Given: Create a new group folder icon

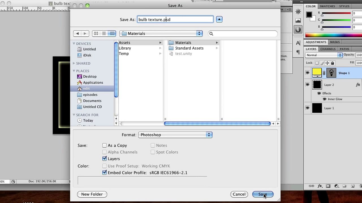Looking at the screenshot, I should (344, 186).
